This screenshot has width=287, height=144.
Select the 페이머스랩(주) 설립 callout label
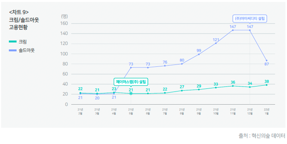(x=131, y=81)
